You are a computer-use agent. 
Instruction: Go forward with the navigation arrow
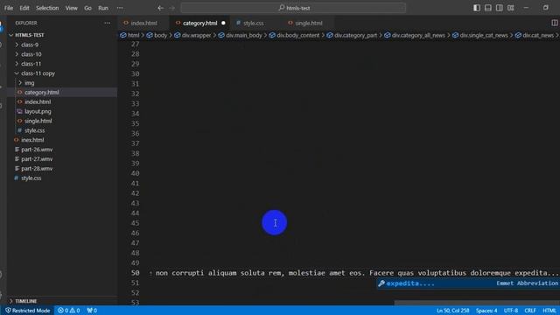[172, 8]
